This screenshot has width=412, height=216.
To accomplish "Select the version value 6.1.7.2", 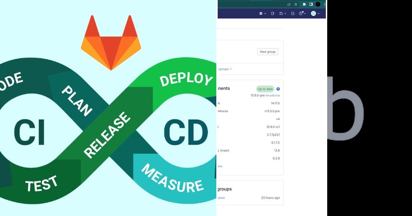I will pyautogui.click(x=275, y=143).
